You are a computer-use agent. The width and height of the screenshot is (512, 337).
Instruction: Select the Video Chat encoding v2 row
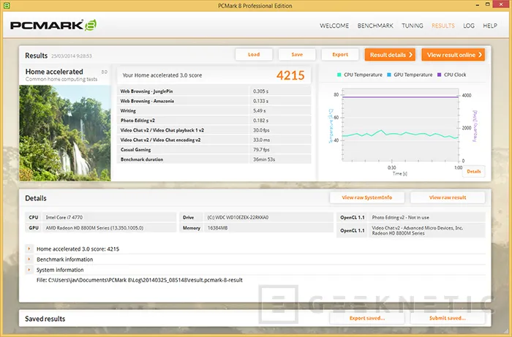click(214, 140)
